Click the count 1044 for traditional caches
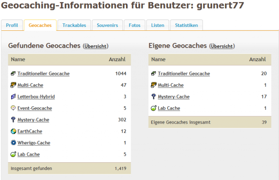The width and height of the screenshot is (279, 180). [x=121, y=73]
